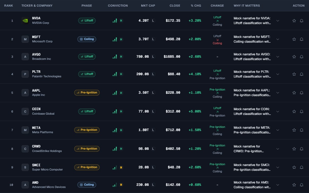Screen dimensions: 309x193
Task: Click MSFT Coiling phase badge
Action: pos(87,39)
